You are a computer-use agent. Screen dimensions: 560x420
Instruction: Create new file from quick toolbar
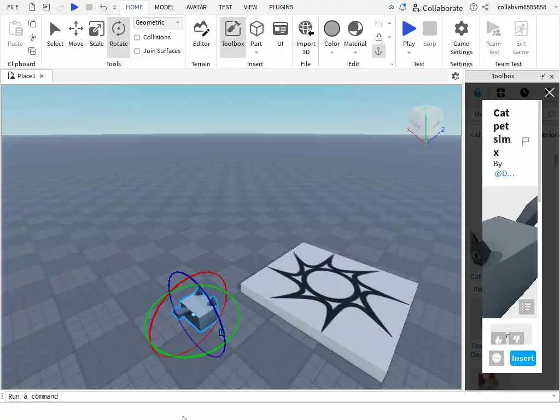32,7
